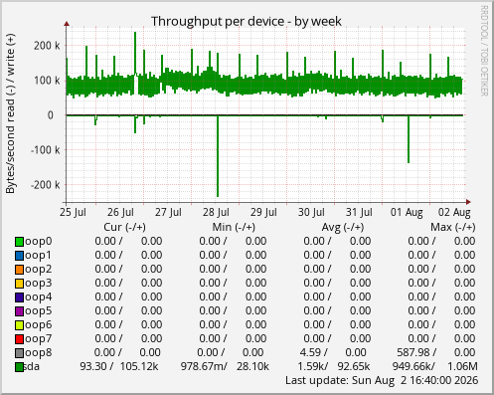Click the 'Max (-/+)' column header
Image resolution: width=494 pixels, height=395 pixels.
coord(453,227)
